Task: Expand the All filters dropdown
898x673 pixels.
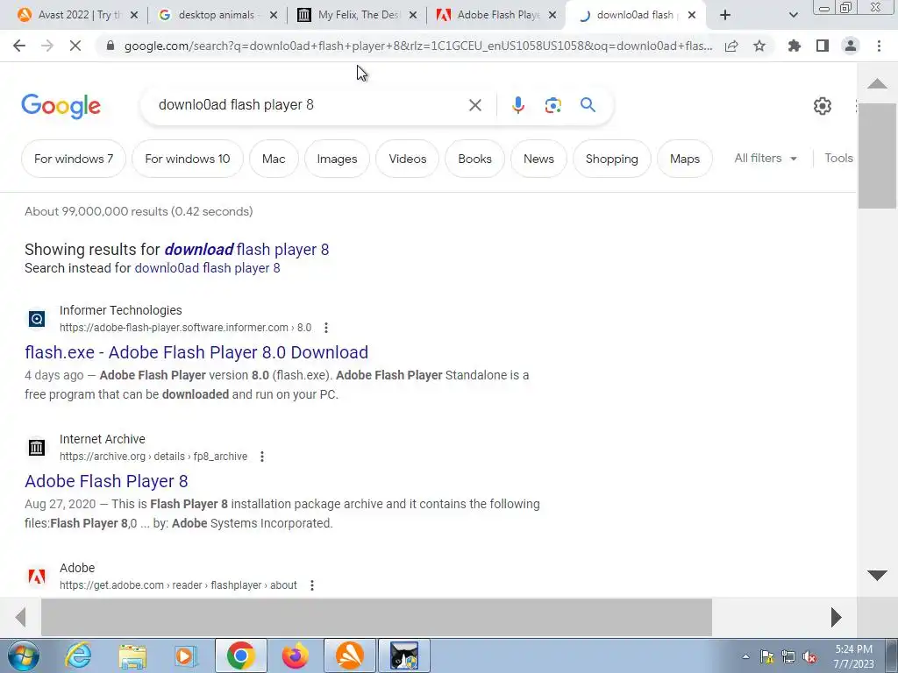Action: tap(766, 159)
